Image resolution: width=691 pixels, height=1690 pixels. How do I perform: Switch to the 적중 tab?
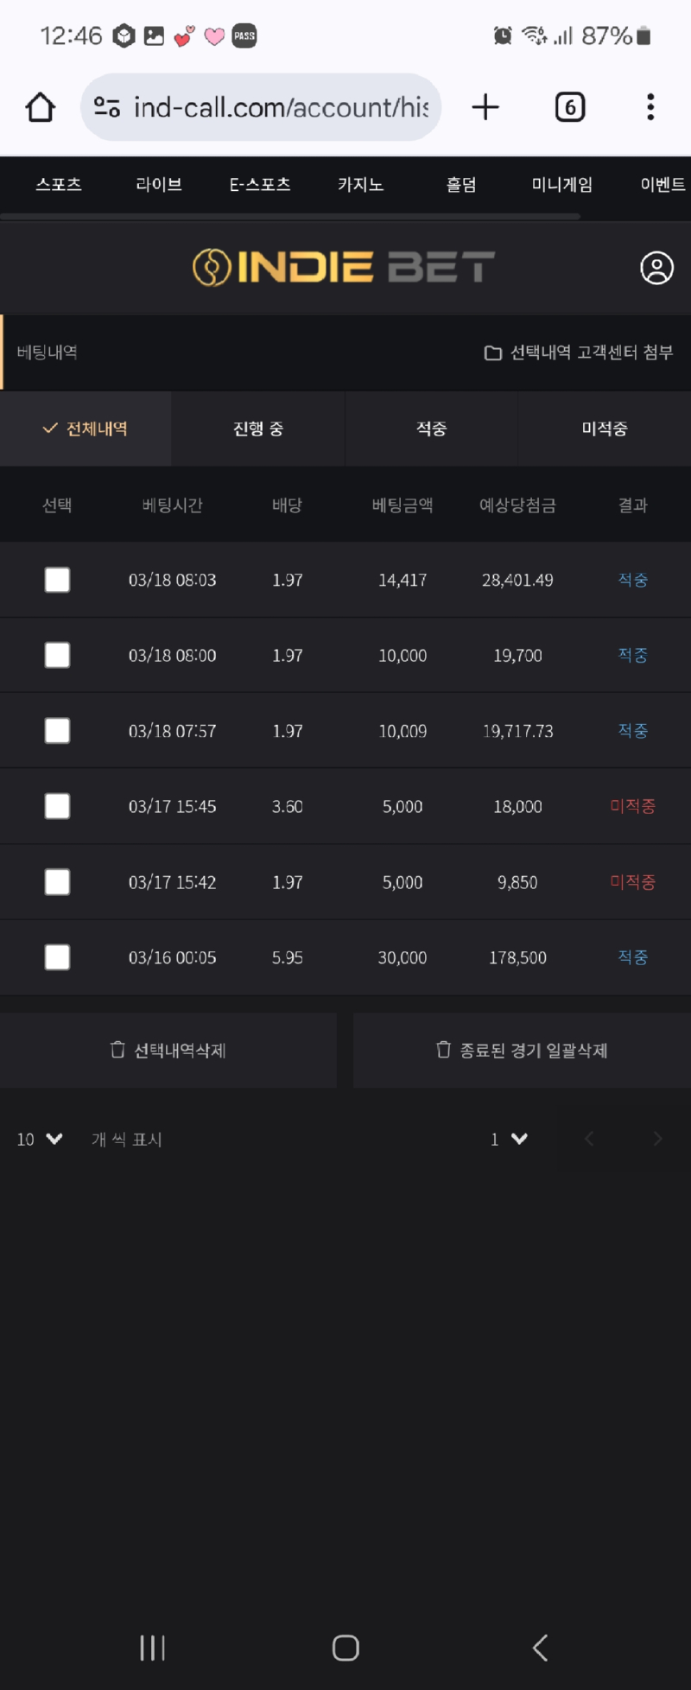point(431,429)
